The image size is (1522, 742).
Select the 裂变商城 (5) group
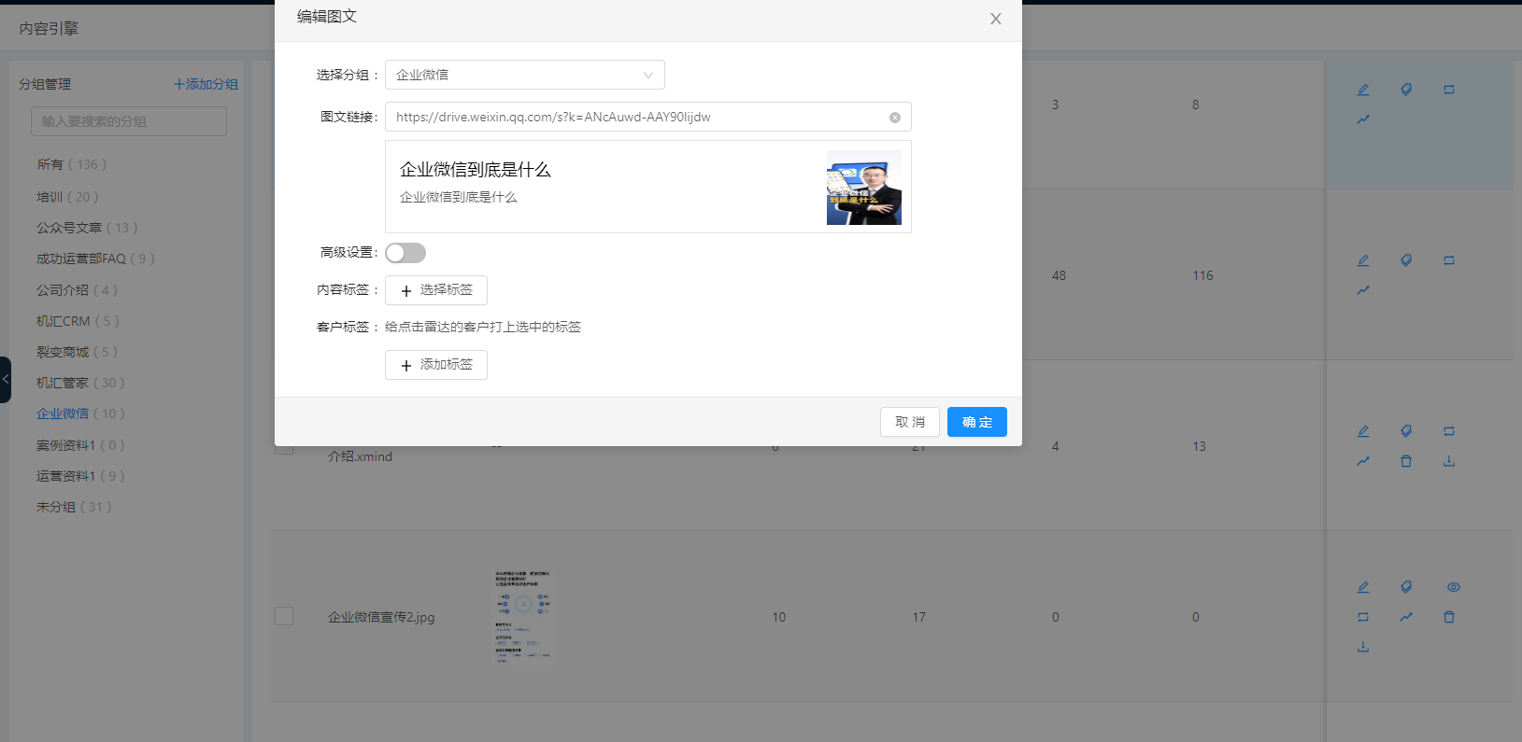(77, 352)
